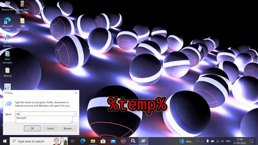The image size is (258, 145).
Task: Select the %temp% autocomplete suggestion
Action: coord(44,118)
